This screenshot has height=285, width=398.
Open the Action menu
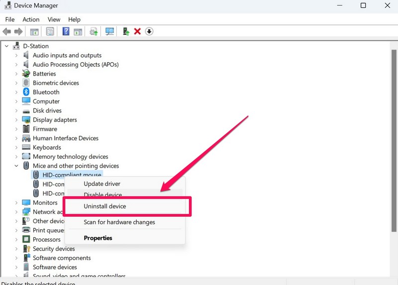31,19
